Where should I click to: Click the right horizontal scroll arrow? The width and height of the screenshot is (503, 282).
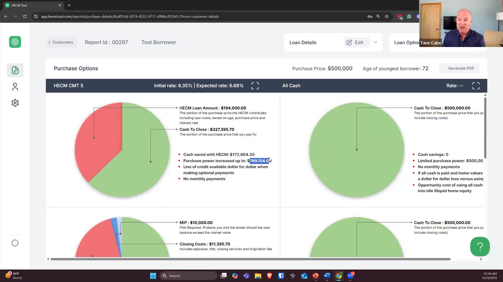(x=481, y=259)
